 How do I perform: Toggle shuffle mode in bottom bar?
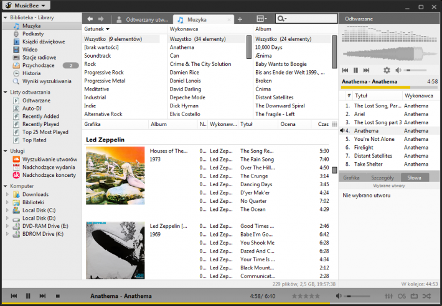427,296
